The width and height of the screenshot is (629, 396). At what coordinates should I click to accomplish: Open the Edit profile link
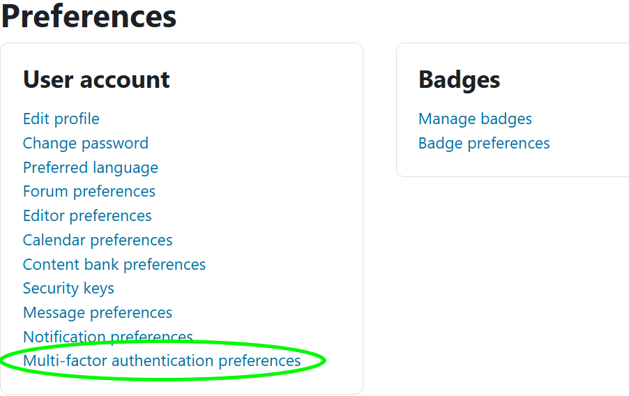(61, 119)
